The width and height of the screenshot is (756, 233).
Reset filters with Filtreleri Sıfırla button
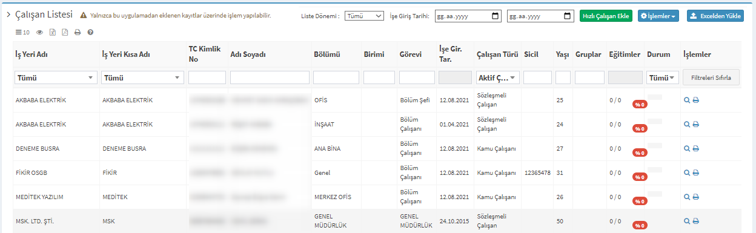(711, 77)
